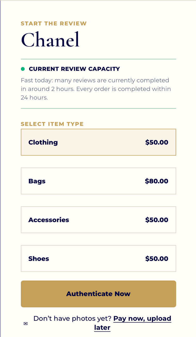196x337 pixels.
Task: Click the divider line above SELECT ITEM TYPE
Action: 99,108
